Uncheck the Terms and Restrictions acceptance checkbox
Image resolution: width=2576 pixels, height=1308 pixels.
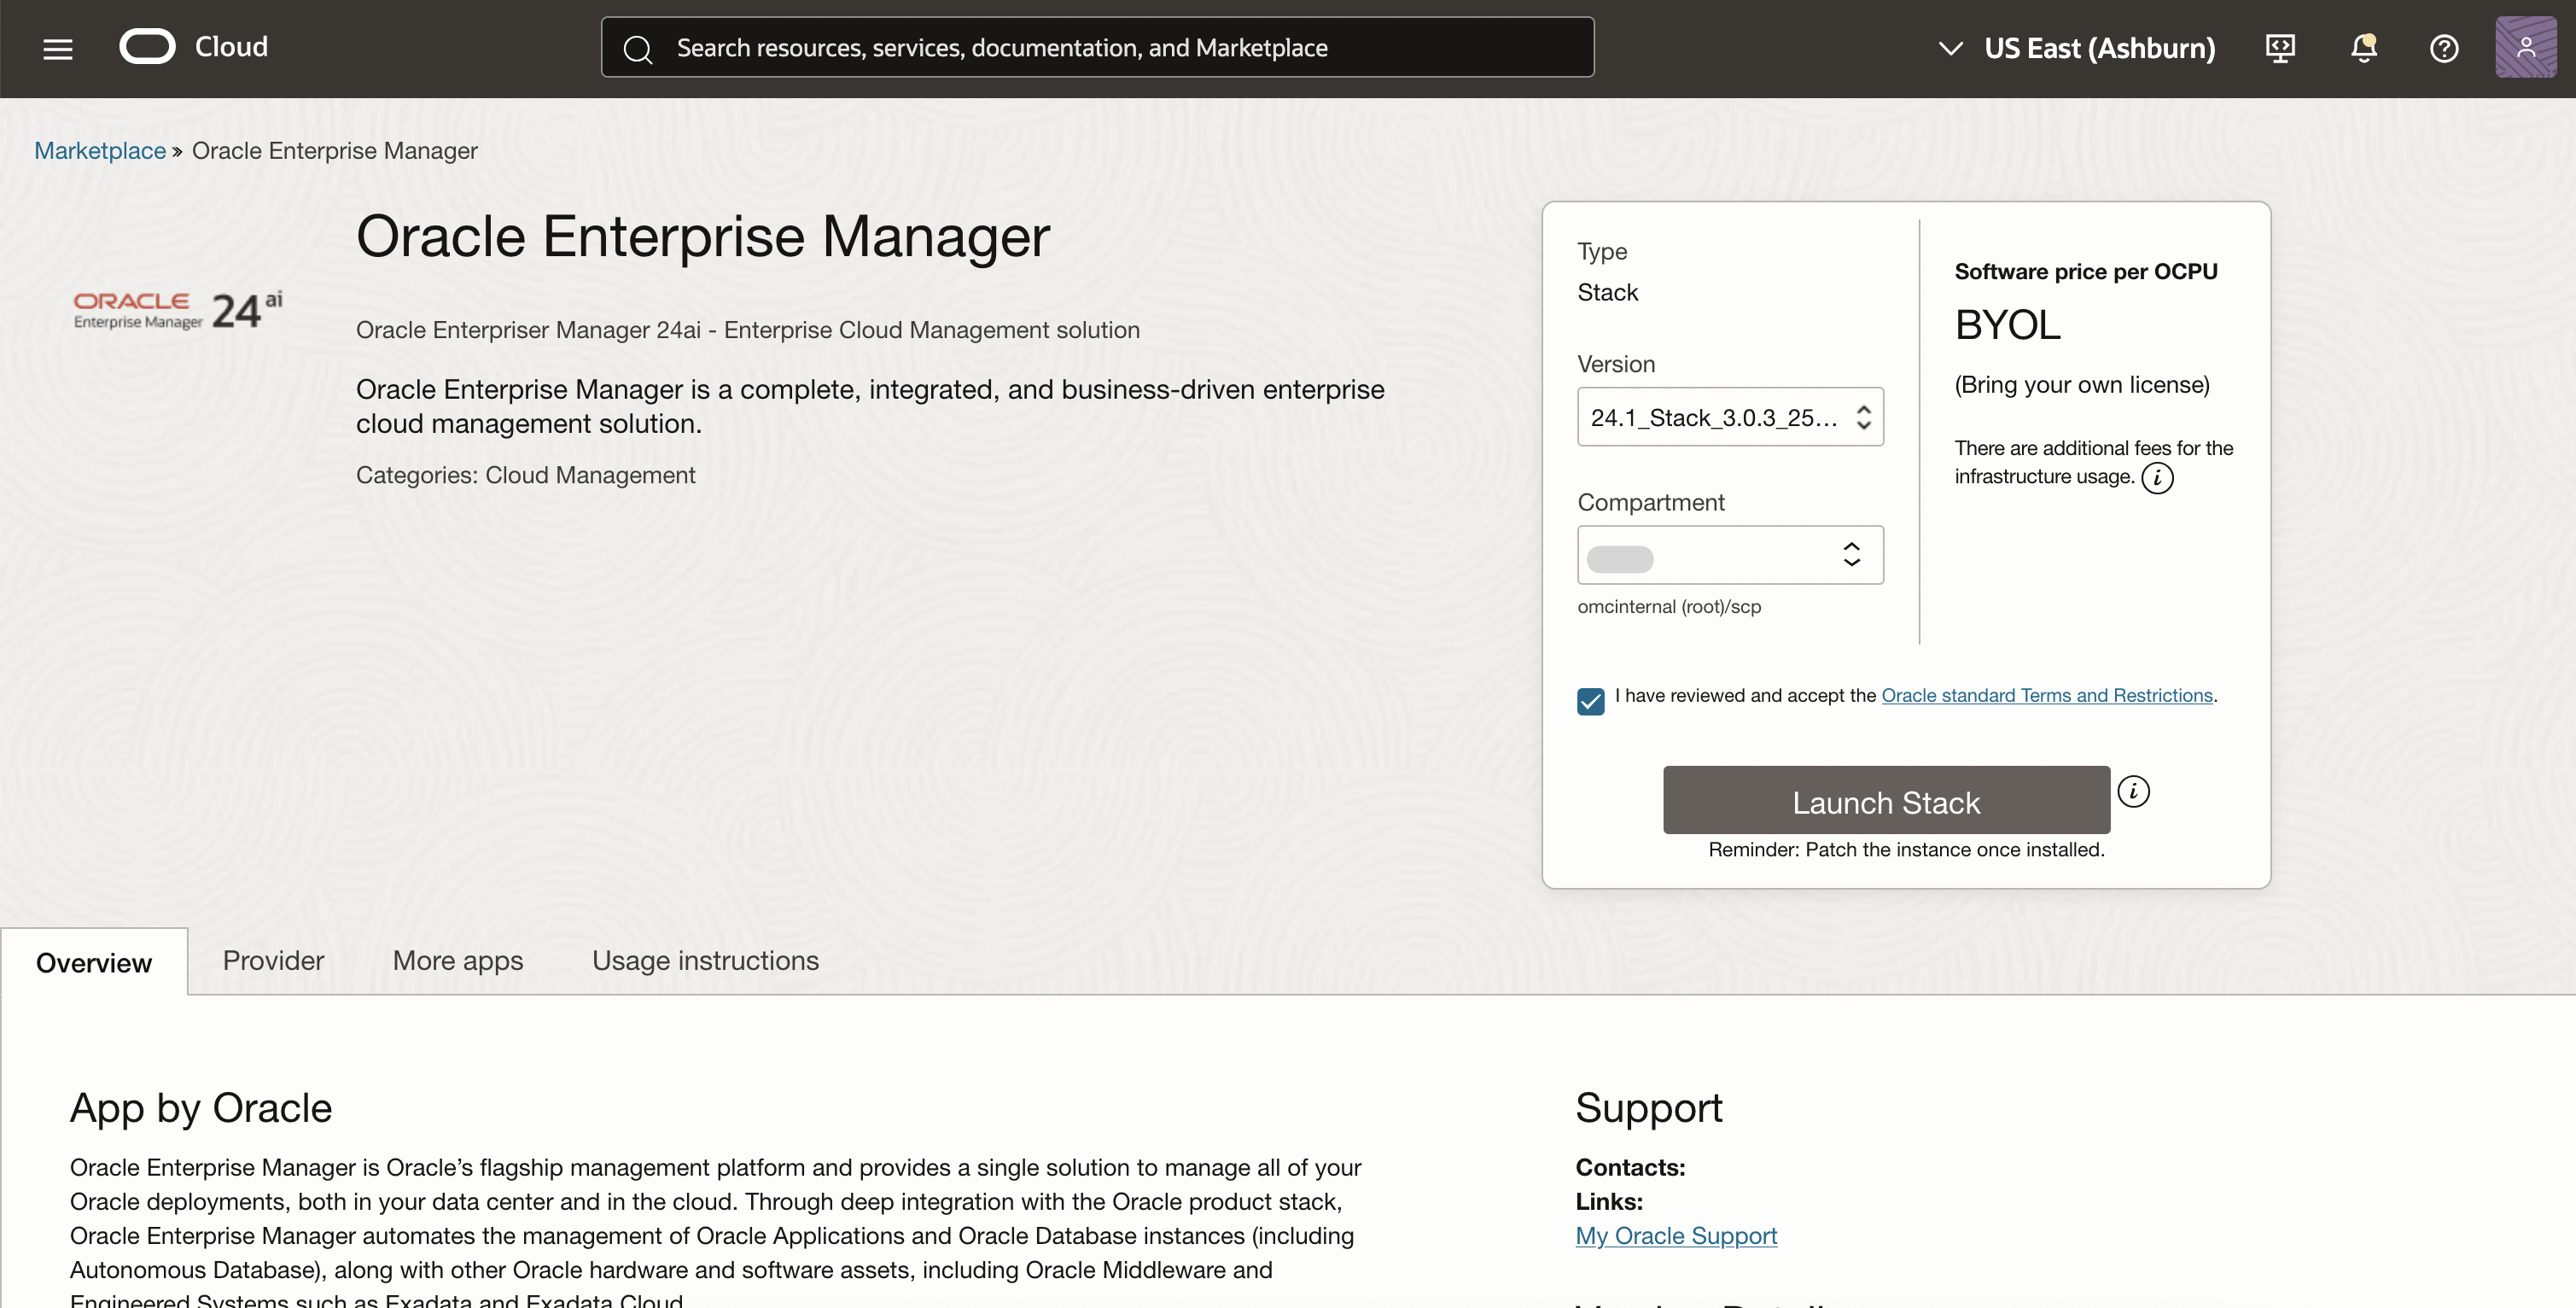(x=1590, y=700)
